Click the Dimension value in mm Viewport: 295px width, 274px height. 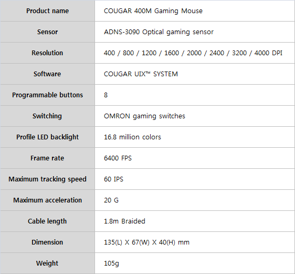click(146, 242)
